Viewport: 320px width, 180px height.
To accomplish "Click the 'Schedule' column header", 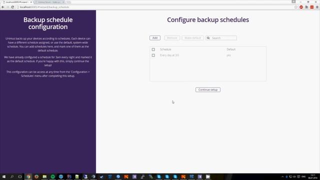I will (165, 49).
